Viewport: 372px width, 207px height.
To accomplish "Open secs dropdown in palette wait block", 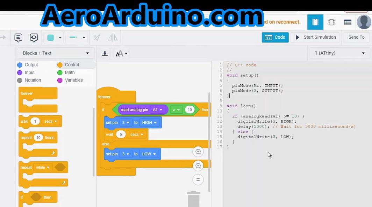I will [x=51, y=121].
